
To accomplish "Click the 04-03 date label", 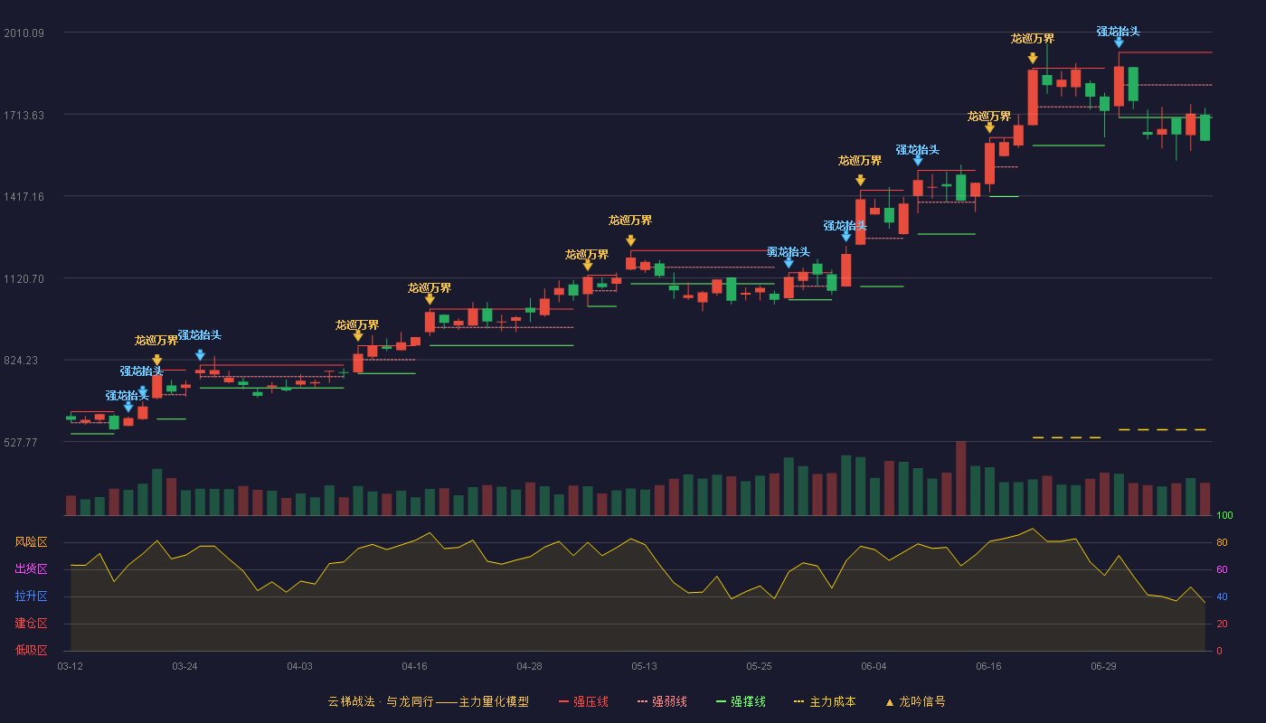I will [299, 666].
